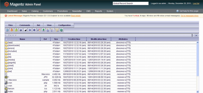The image size is (203, 93).
Task: Click the root directory '\' button
Action: (x=11, y=35)
